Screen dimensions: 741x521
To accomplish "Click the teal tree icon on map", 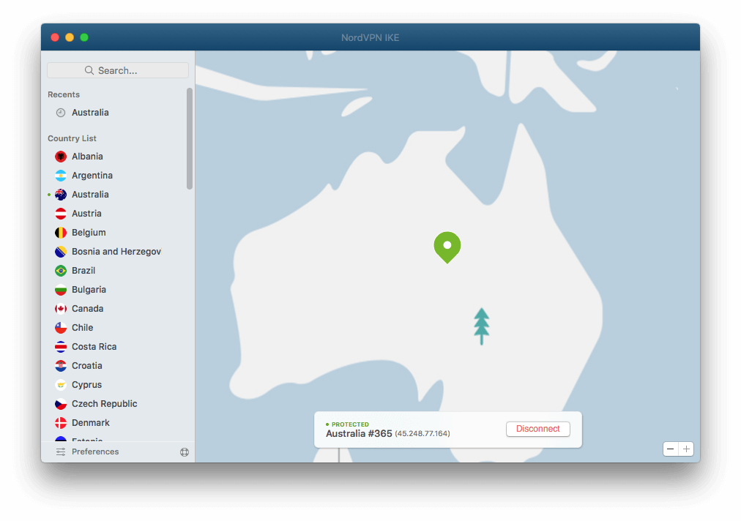I will point(482,326).
